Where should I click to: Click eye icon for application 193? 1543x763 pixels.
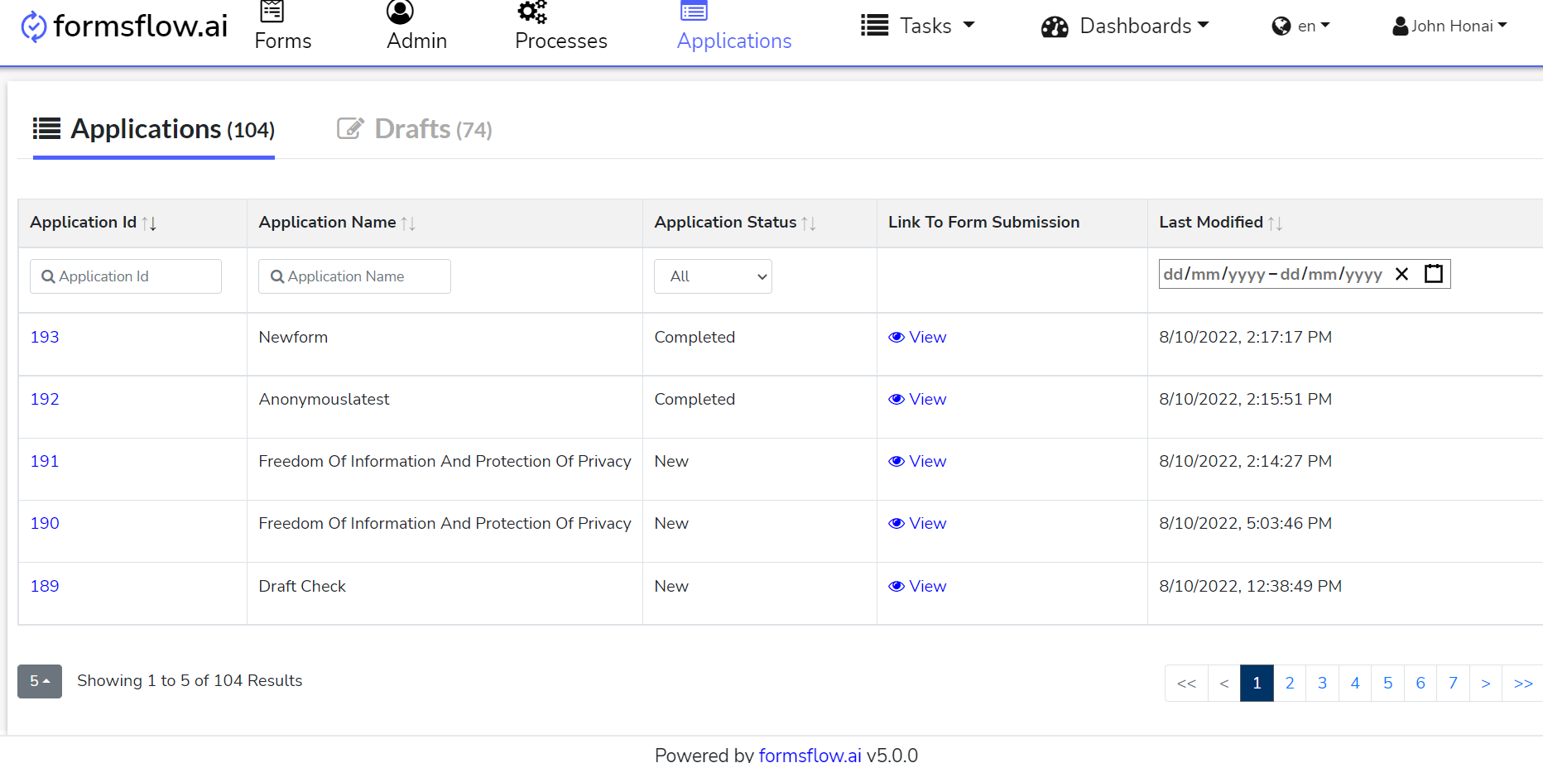[x=896, y=338]
